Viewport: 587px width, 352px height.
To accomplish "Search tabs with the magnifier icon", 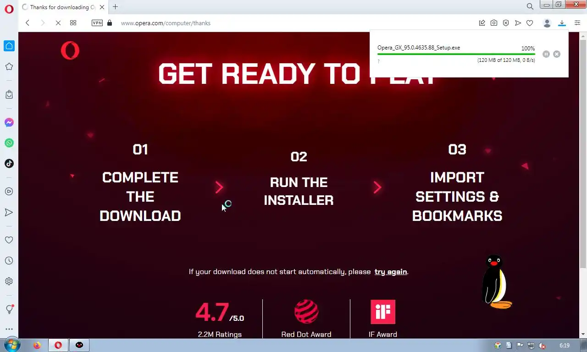I will 530,6.
